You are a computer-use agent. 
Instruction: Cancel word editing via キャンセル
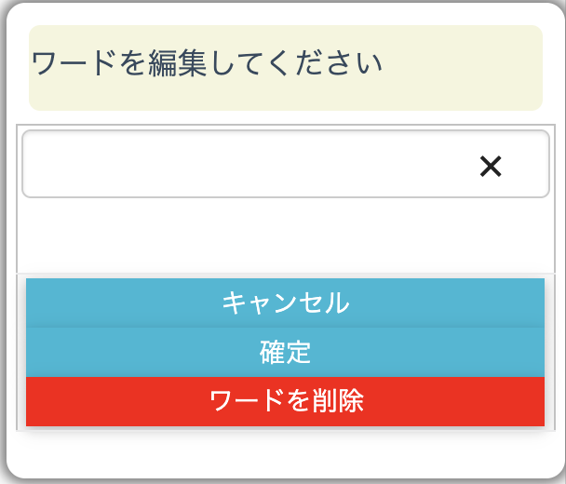(285, 302)
